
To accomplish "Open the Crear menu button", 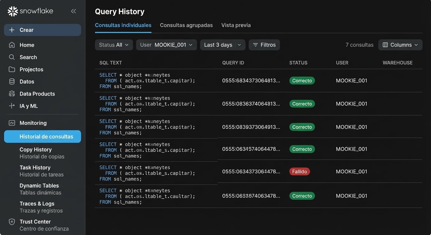I will [43, 30].
